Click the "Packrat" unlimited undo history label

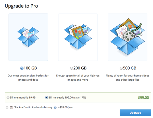pyautogui.click(x=33, y=108)
